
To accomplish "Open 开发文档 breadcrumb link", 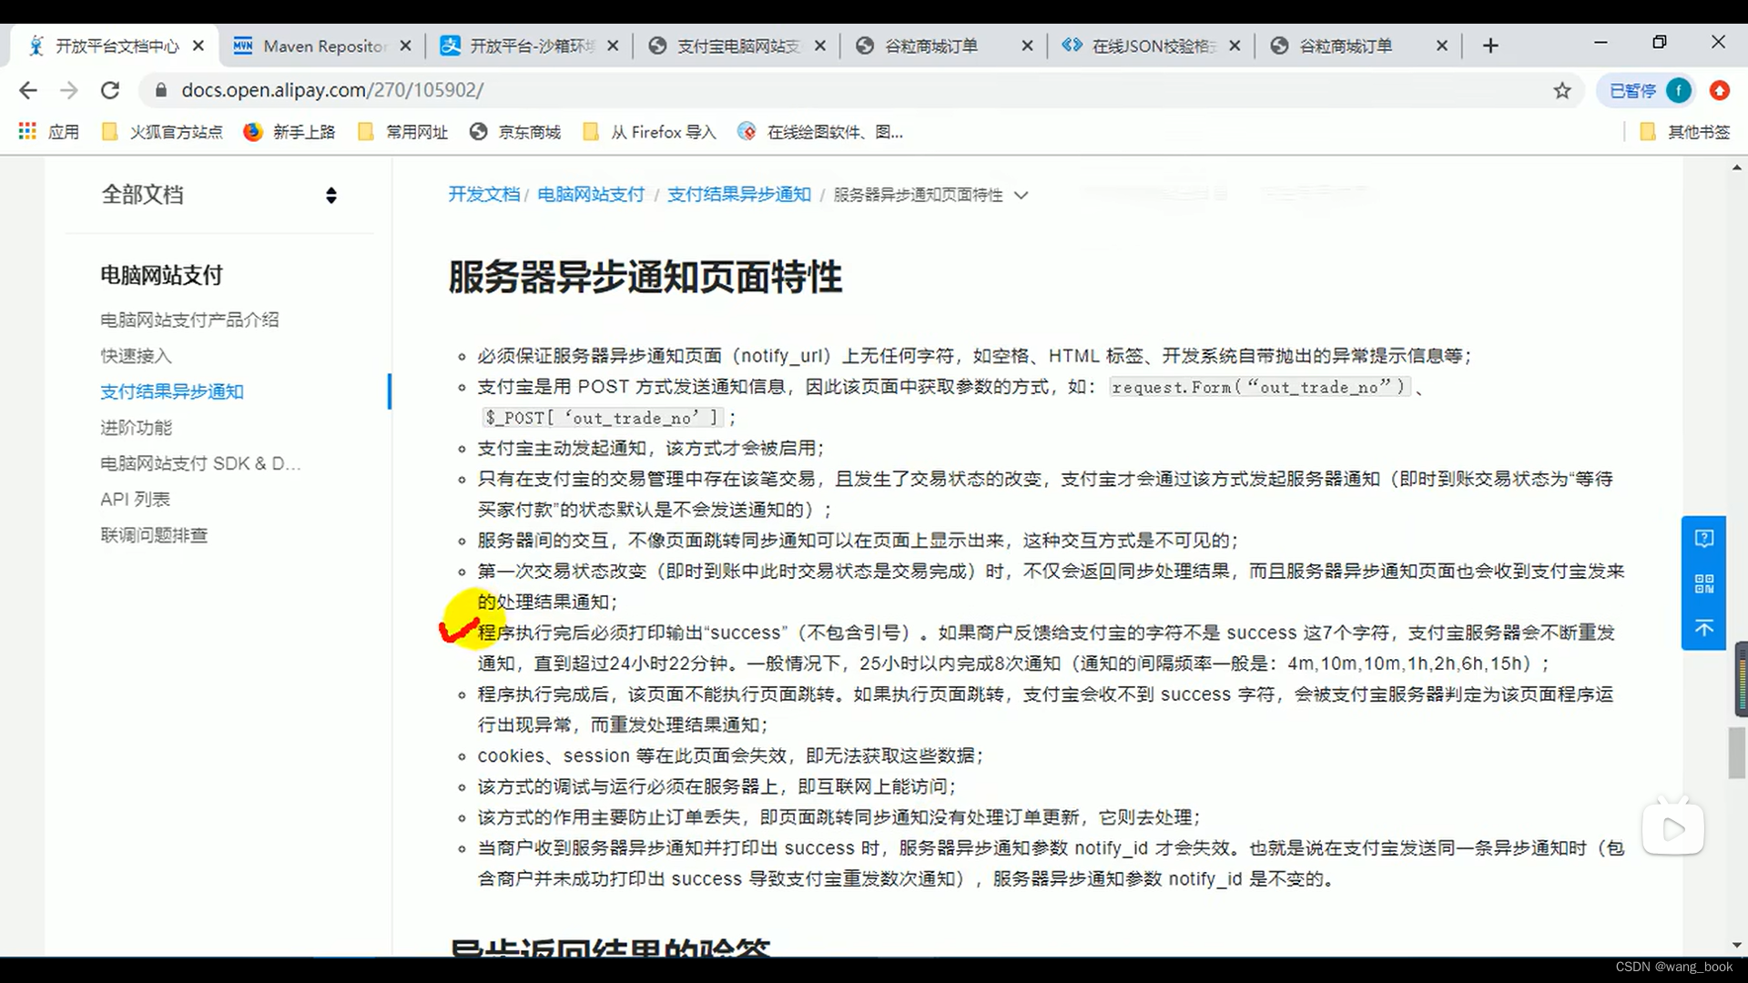I will (x=483, y=195).
